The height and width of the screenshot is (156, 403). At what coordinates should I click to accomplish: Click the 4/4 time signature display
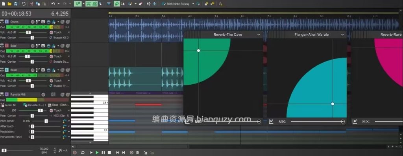[x=55, y=150]
